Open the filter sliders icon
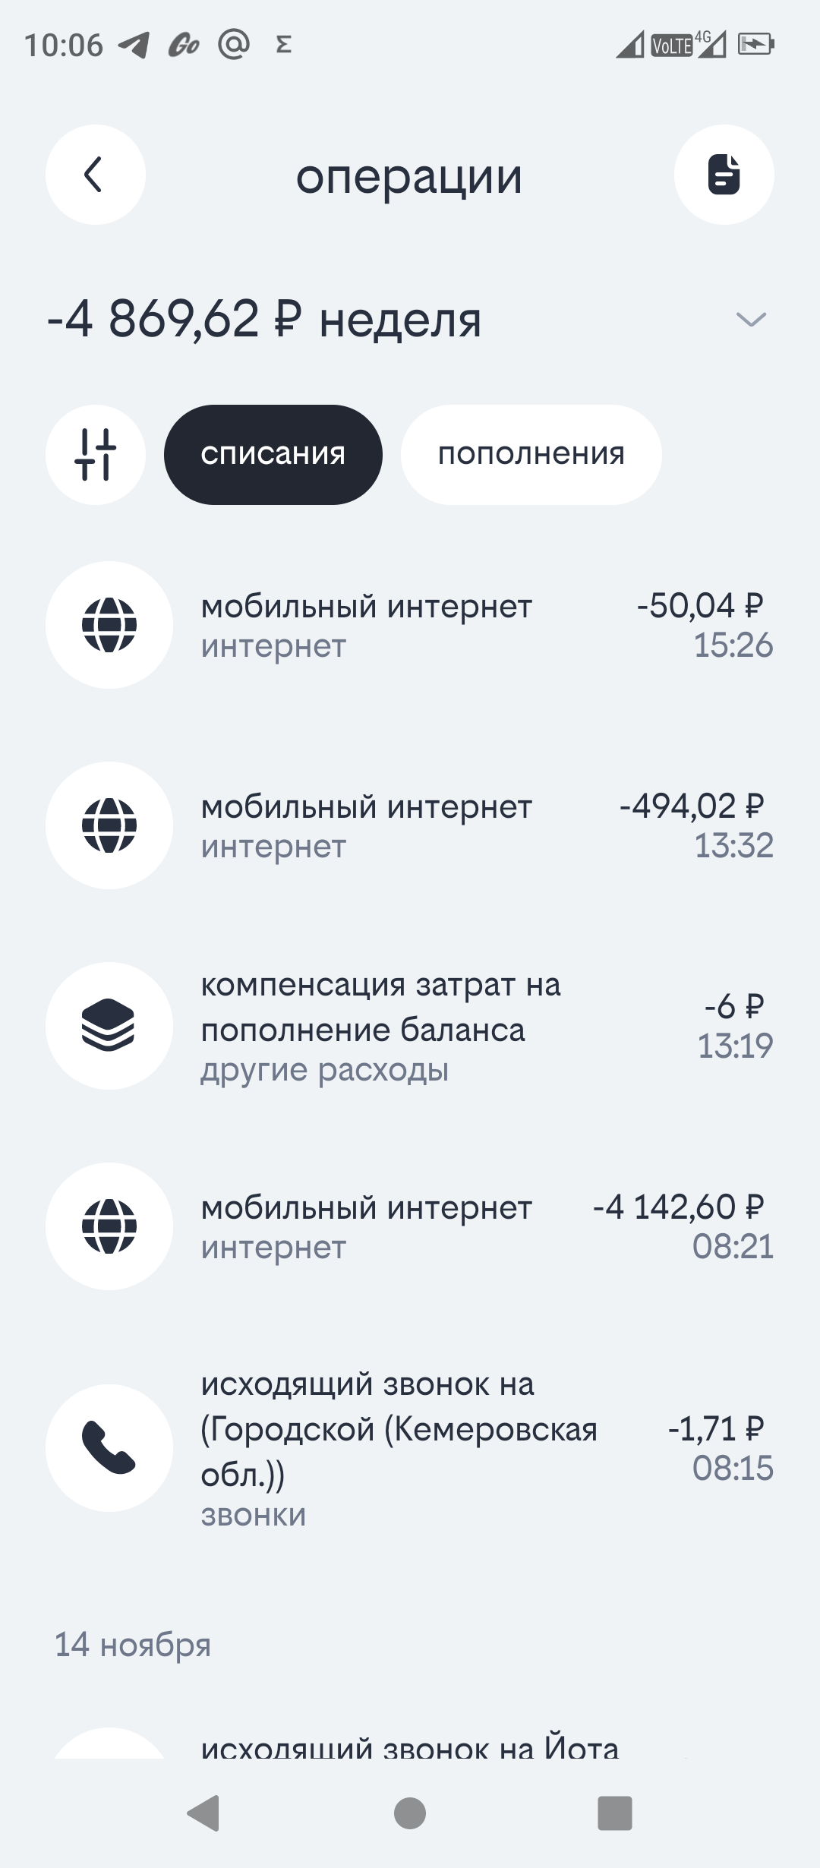 [96, 454]
